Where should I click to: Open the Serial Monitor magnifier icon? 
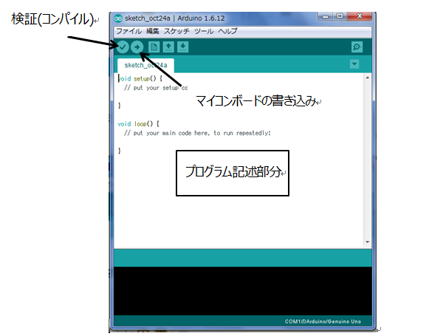click(357, 47)
